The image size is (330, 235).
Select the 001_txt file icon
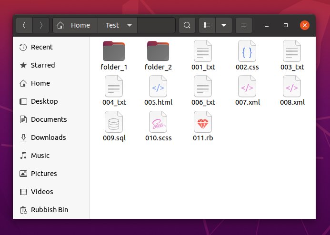[203, 51]
